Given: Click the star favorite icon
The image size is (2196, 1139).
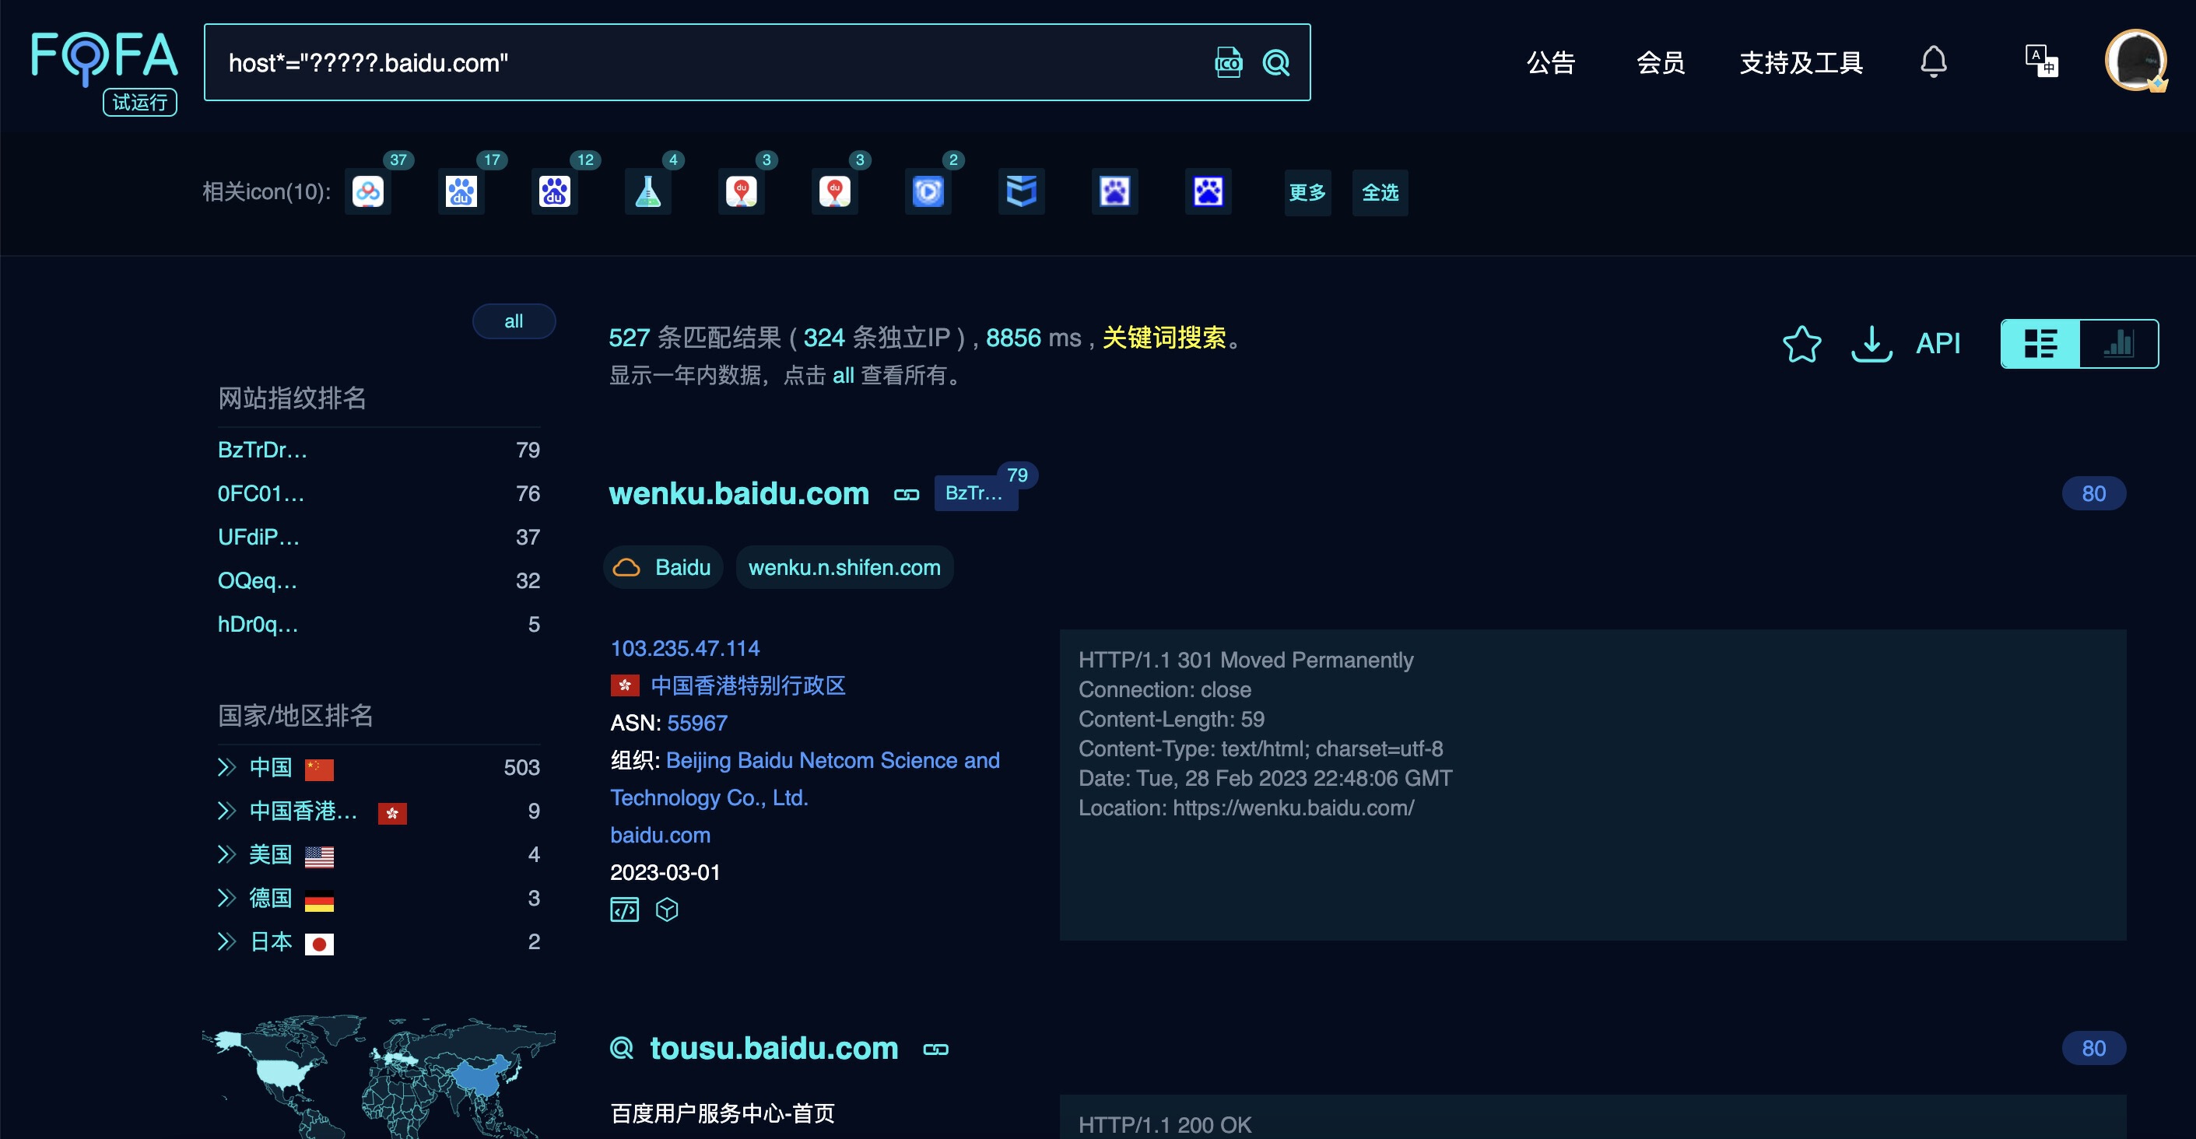Looking at the screenshot, I should pos(1801,344).
